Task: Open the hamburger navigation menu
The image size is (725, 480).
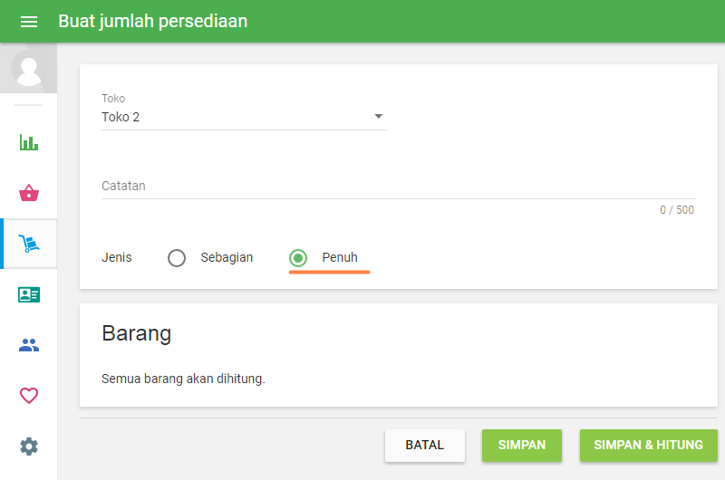Action: [29, 22]
